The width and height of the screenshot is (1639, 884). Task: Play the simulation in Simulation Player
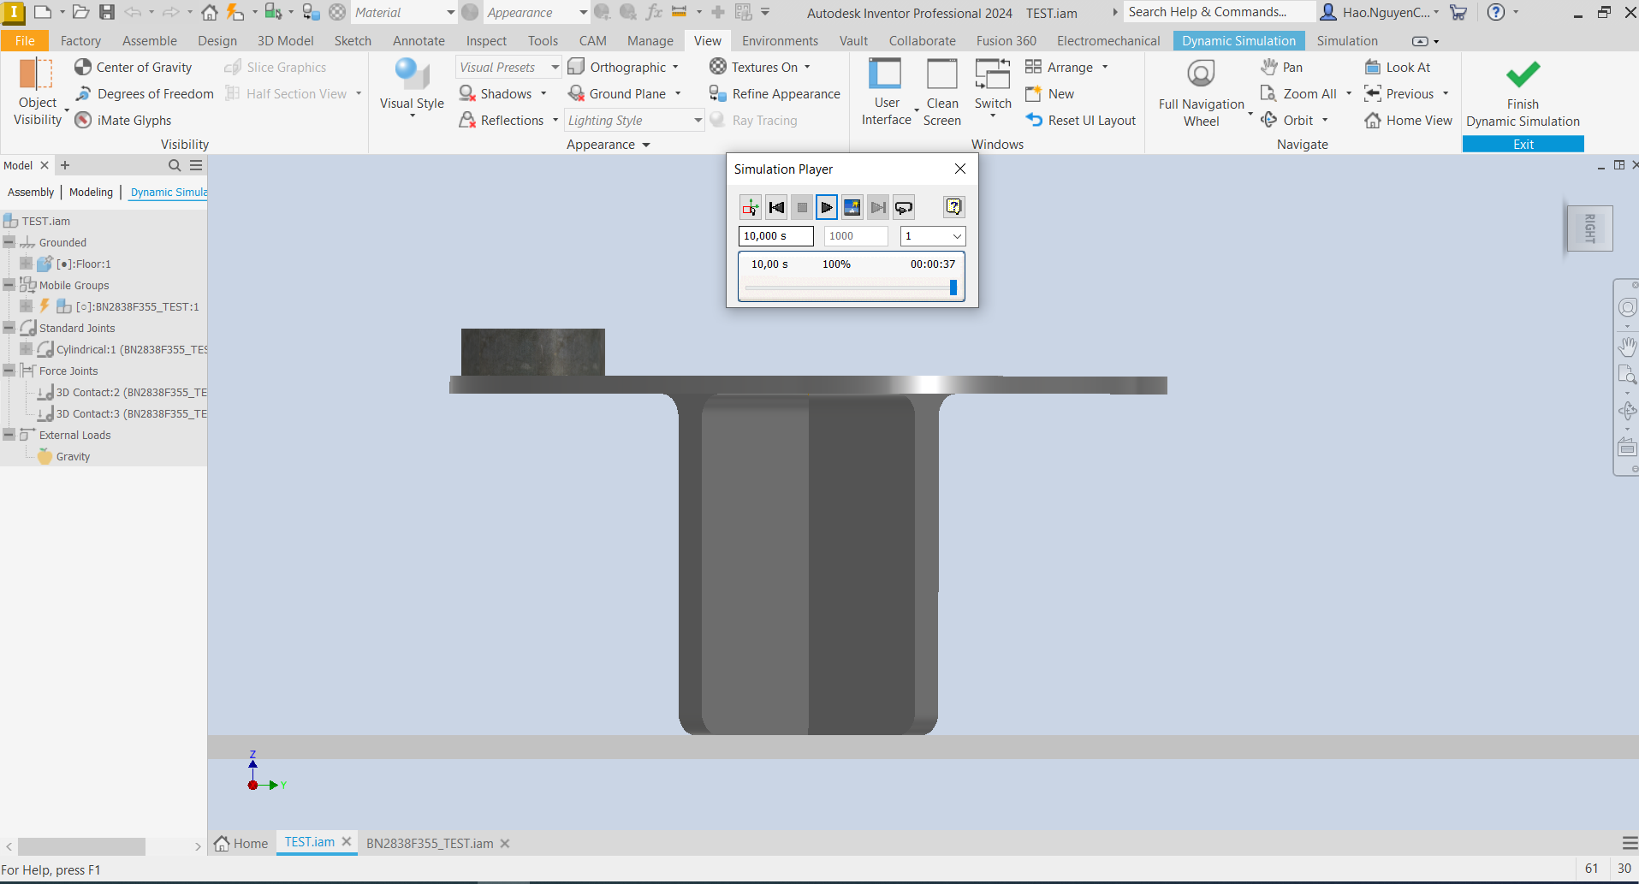(x=826, y=207)
